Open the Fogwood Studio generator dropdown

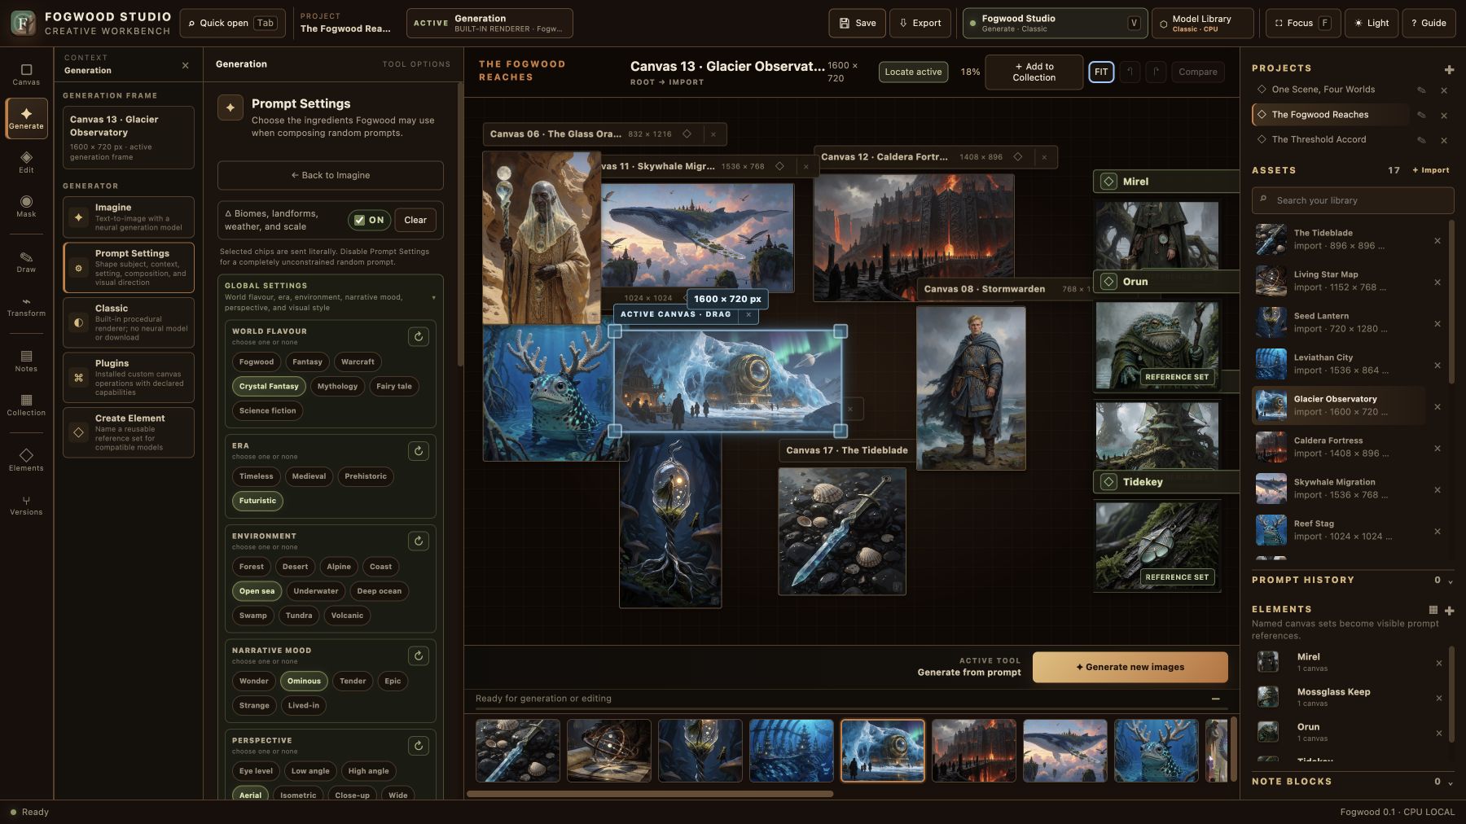(1055, 23)
